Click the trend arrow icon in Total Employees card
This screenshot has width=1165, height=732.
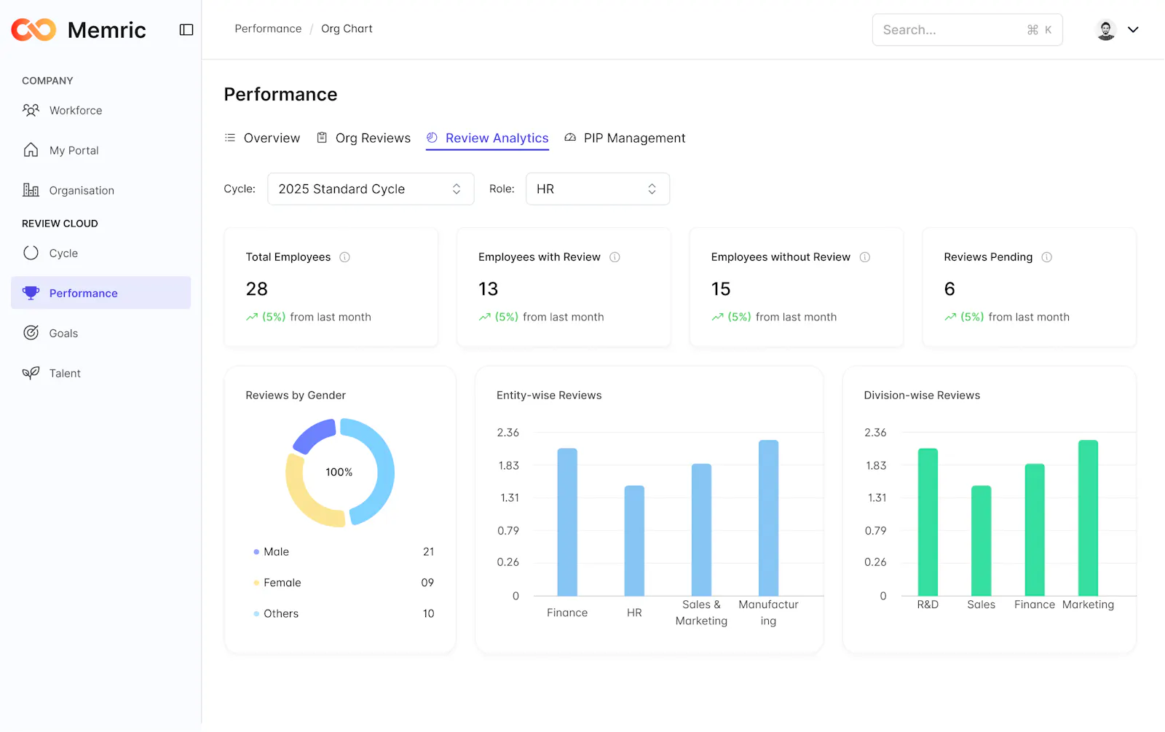[x=252, y=317]
